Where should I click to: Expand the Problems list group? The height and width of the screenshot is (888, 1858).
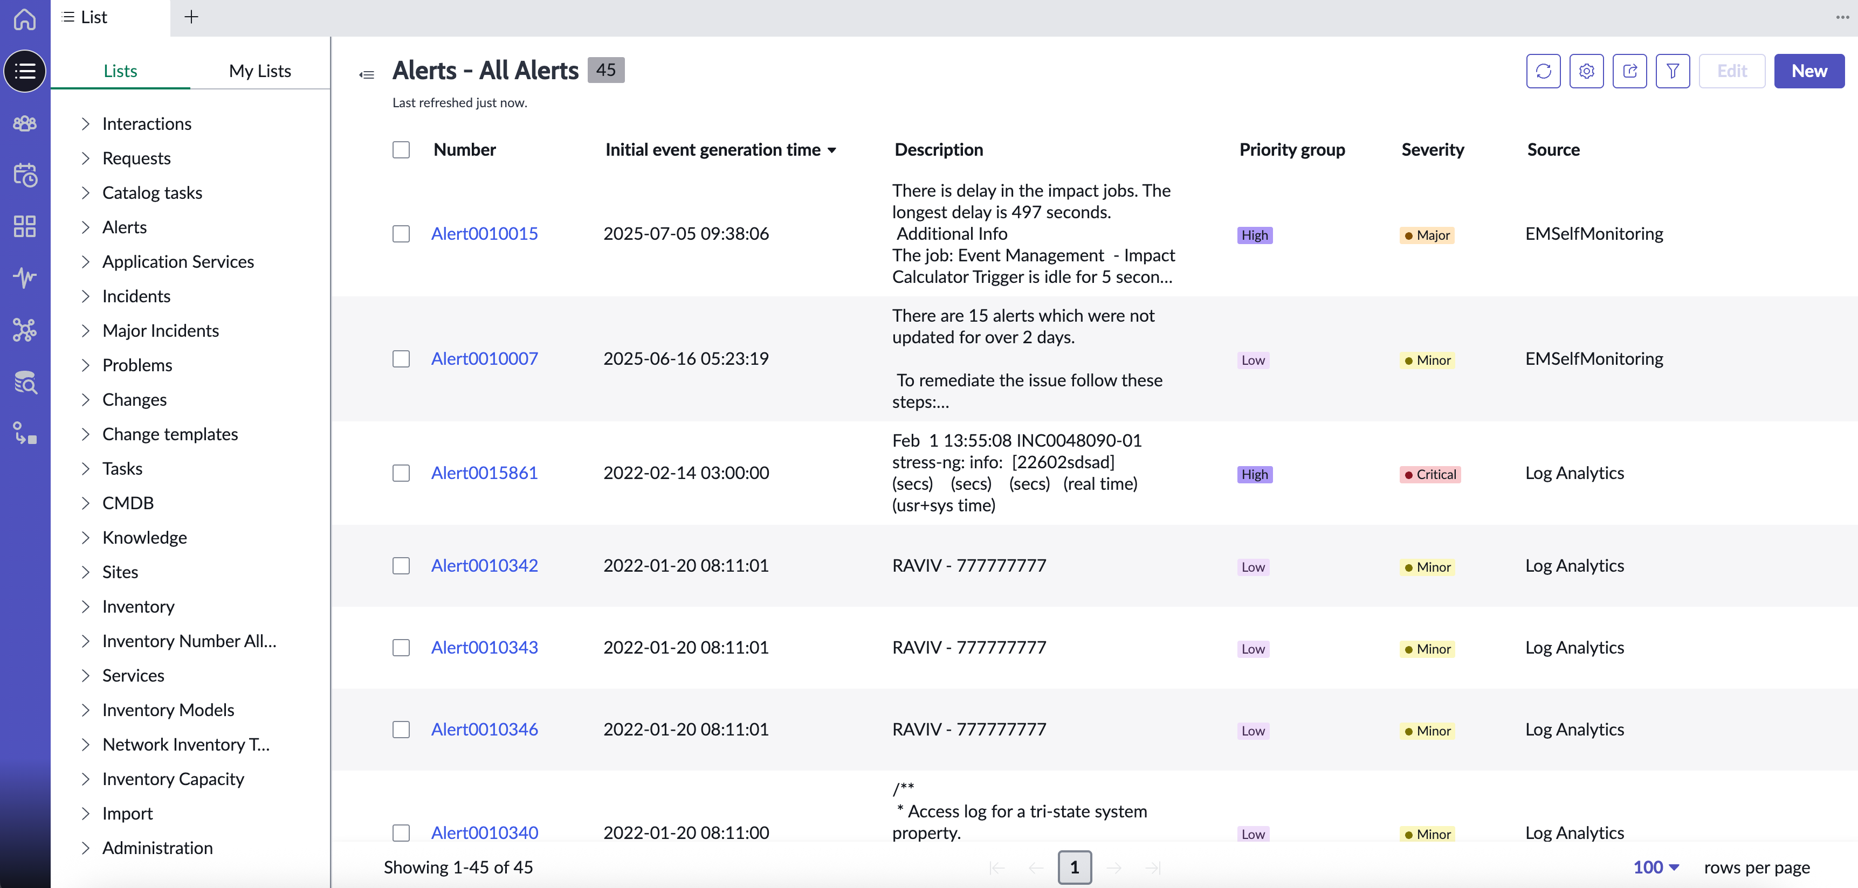[x=86, y=365]
